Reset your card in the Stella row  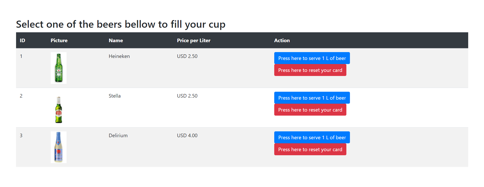coord(310,110)
